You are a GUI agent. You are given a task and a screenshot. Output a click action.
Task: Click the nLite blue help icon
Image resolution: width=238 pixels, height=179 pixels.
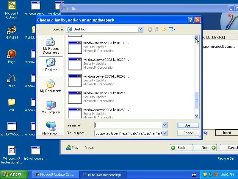click(x=205, y=133)
